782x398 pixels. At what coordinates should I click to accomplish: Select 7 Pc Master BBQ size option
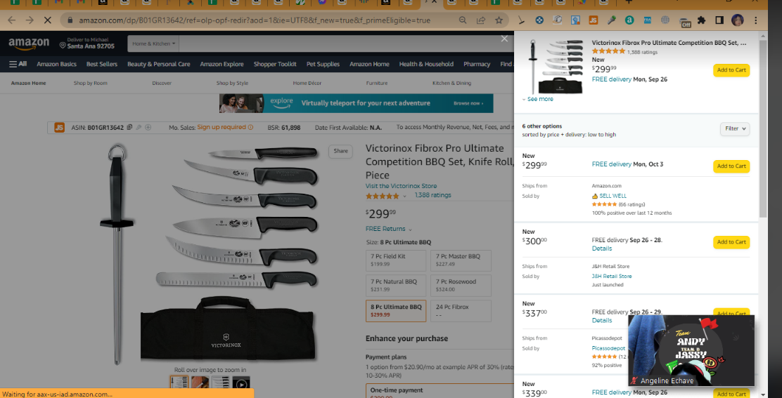[x=461, y=260]
